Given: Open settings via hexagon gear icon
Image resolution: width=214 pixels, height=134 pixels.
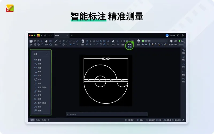Looking at the screenshot, I should click(x=183, y=35).
